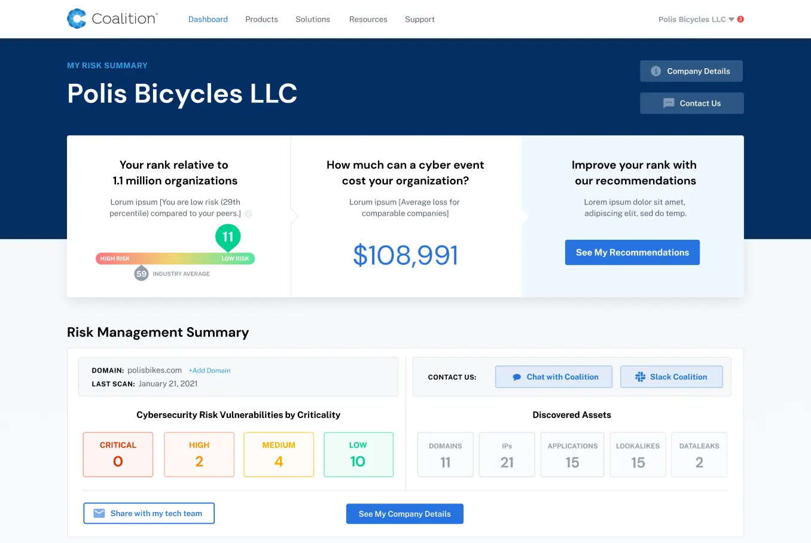
Task: Click the chat icon in Chat with Coalition
Action: (517, 377)
